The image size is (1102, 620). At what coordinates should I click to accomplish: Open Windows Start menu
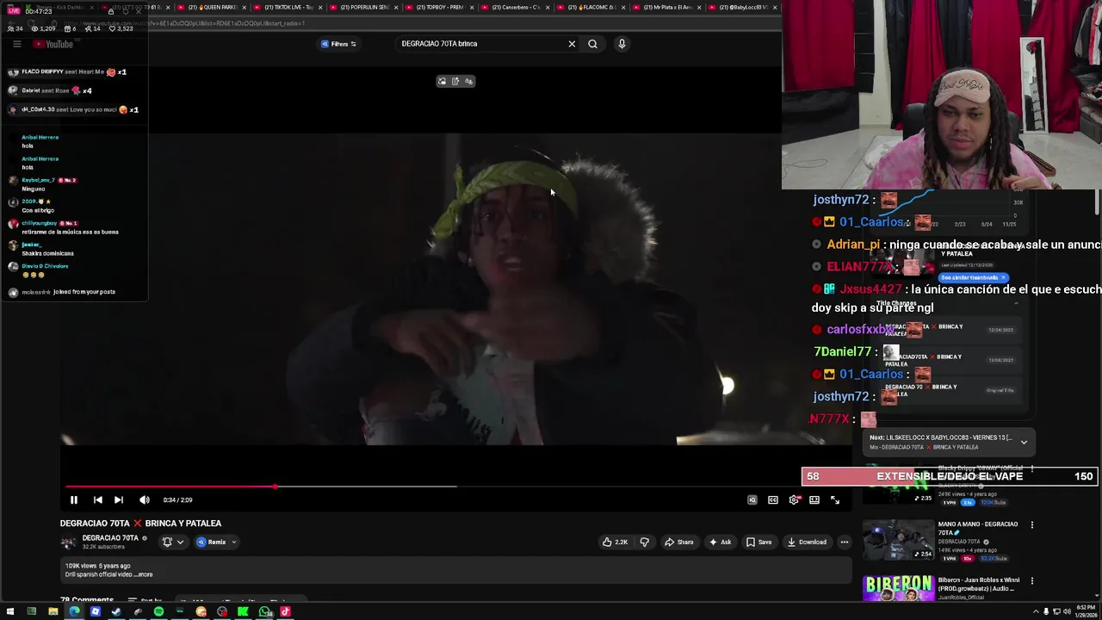click(10, 611)
